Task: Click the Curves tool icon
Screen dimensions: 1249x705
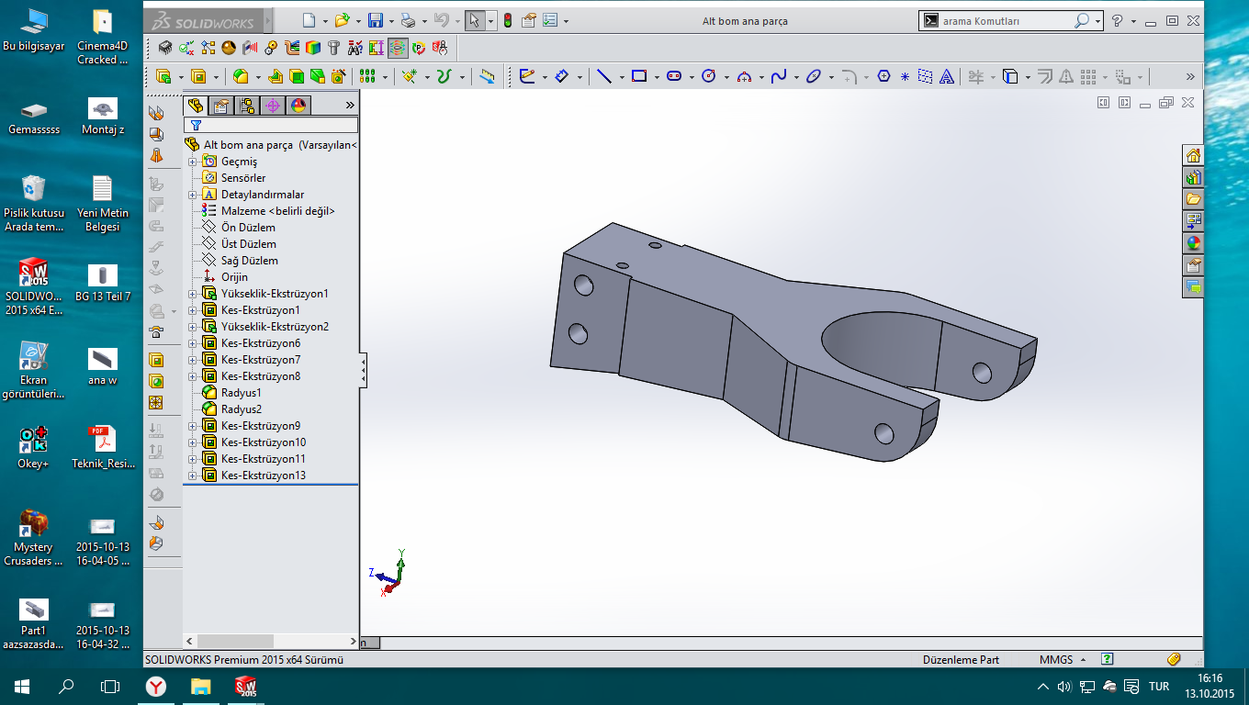Action: point(444,77)
